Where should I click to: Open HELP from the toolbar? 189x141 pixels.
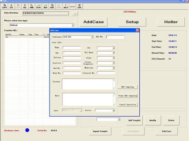pos(66,6)
